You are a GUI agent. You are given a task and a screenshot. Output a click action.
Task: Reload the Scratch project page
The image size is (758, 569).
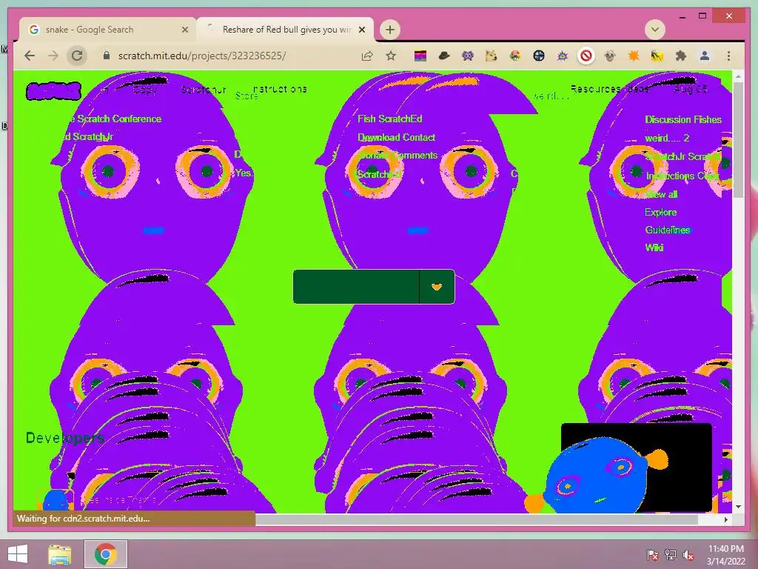click(77, 56)
